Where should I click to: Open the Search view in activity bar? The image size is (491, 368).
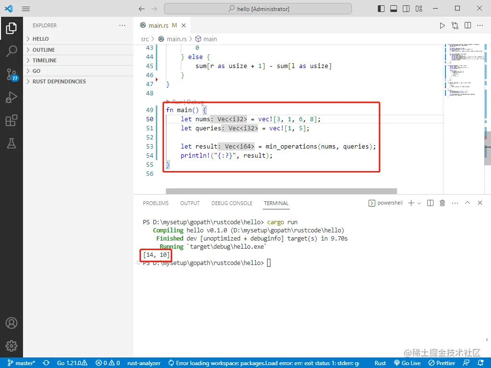(x=12, y=51)
